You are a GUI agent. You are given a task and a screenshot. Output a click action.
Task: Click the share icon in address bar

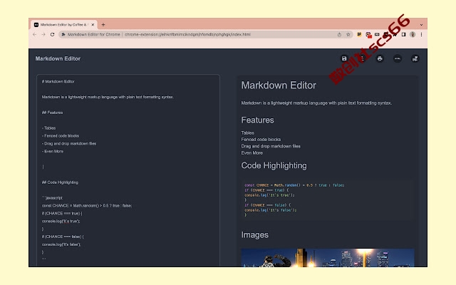[339, 34]
